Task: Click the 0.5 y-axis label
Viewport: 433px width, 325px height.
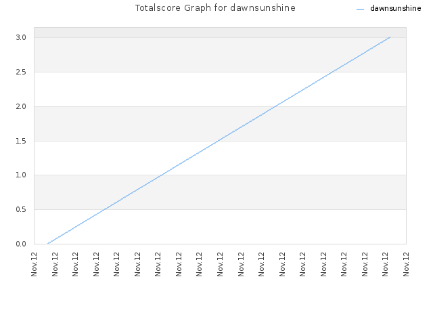Action: (x=21, y=209)
